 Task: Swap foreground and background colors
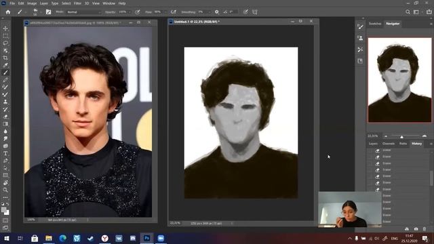(x=7, y=204)
